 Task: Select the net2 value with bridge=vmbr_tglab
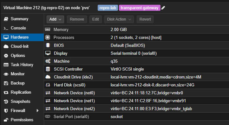(151, 109)
